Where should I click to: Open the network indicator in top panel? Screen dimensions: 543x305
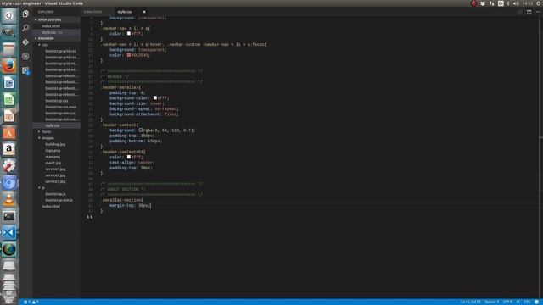[492, 3]
